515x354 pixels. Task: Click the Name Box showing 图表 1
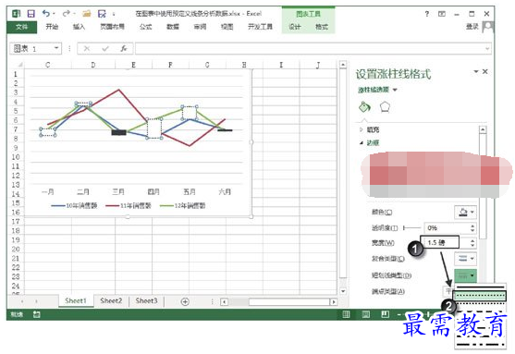tap(31, 49)
